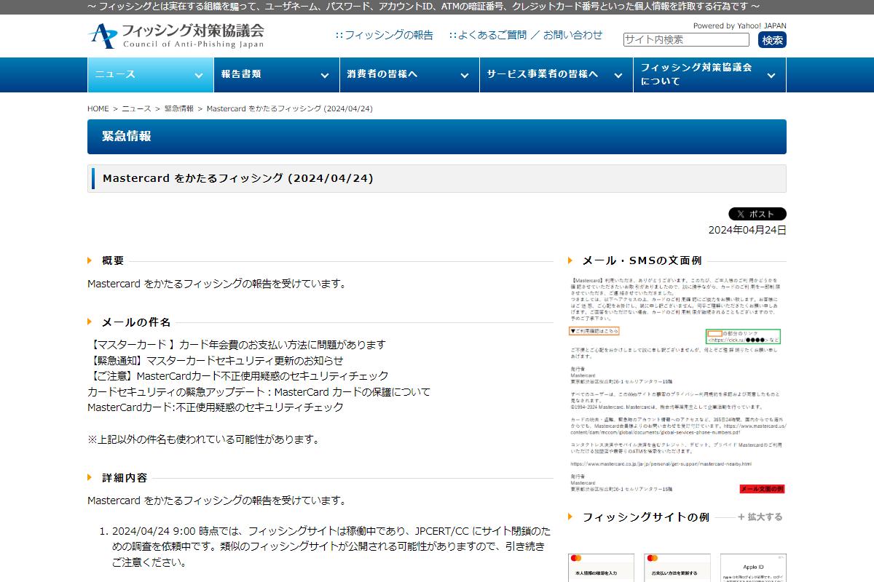
Task: Expand chevron beside ニュース menu
Action: (x=198, y=75)
